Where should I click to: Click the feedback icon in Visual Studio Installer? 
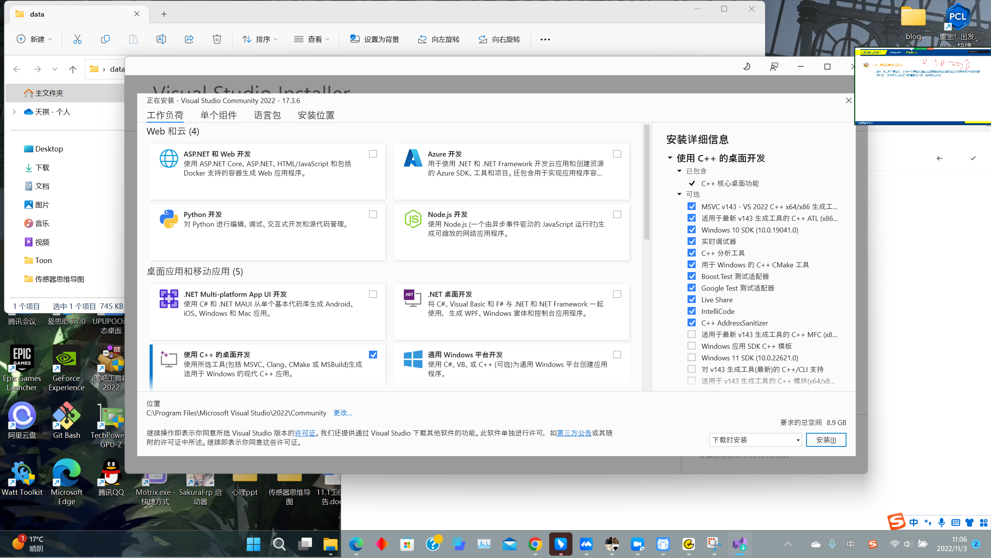coord(774,67)
